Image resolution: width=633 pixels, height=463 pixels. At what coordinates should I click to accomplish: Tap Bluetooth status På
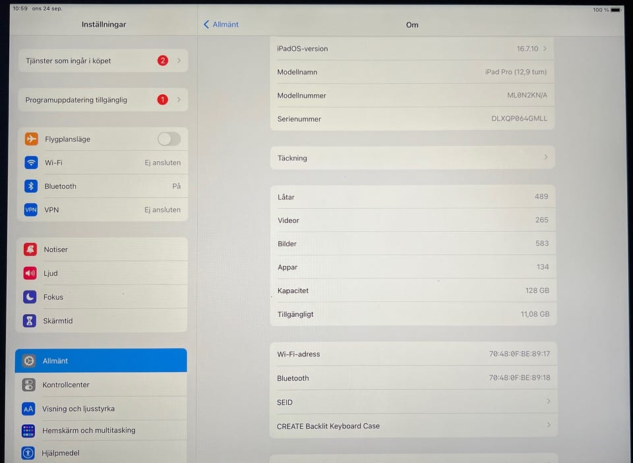coord(177,186)
